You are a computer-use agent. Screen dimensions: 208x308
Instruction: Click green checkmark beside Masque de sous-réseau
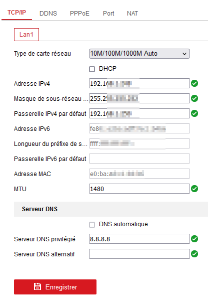(x=194, y=98)
